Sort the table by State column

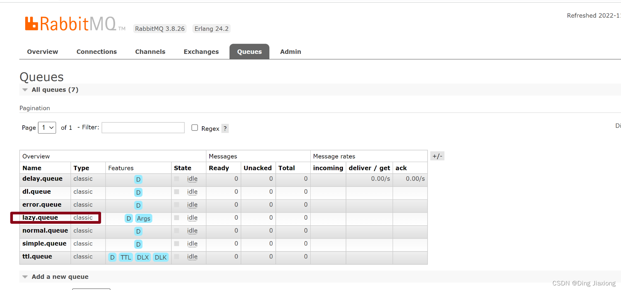[x=183, y=168]
